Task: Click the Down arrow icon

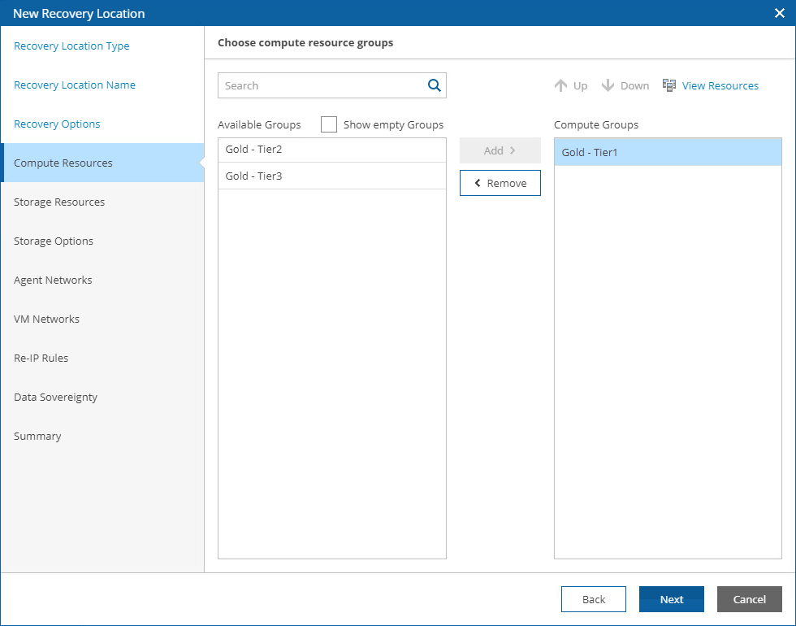Action: point(608,85)
